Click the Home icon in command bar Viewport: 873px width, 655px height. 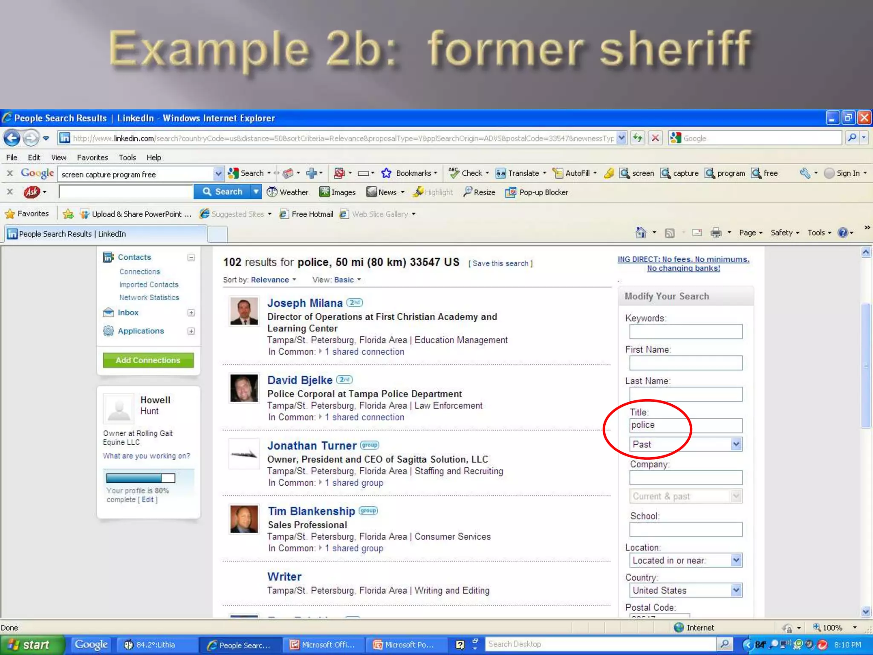[x=641, y=232]
